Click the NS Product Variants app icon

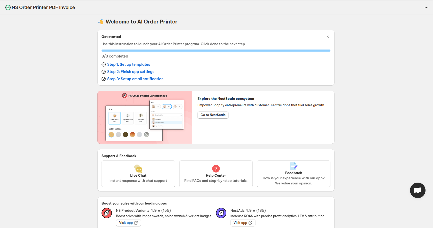click(107, 213)
